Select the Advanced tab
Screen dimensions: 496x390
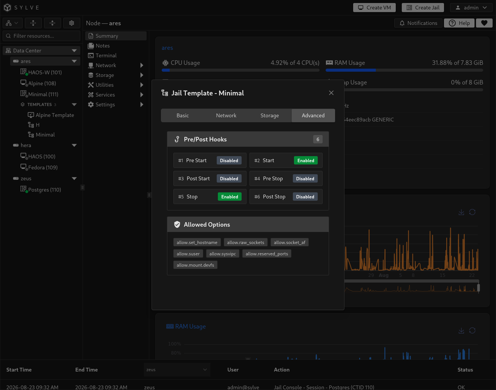coord(313,115)
